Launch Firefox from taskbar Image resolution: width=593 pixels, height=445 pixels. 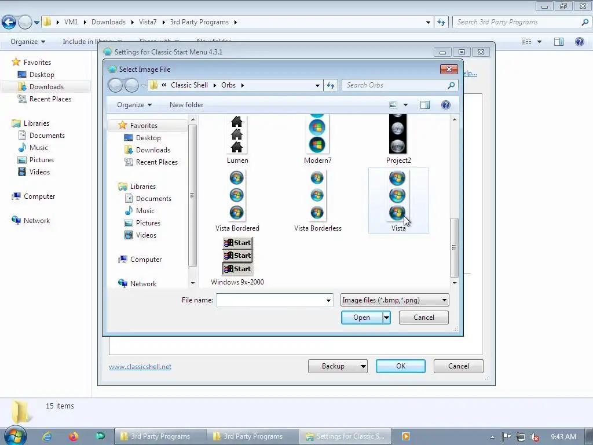tap(74, 436)
